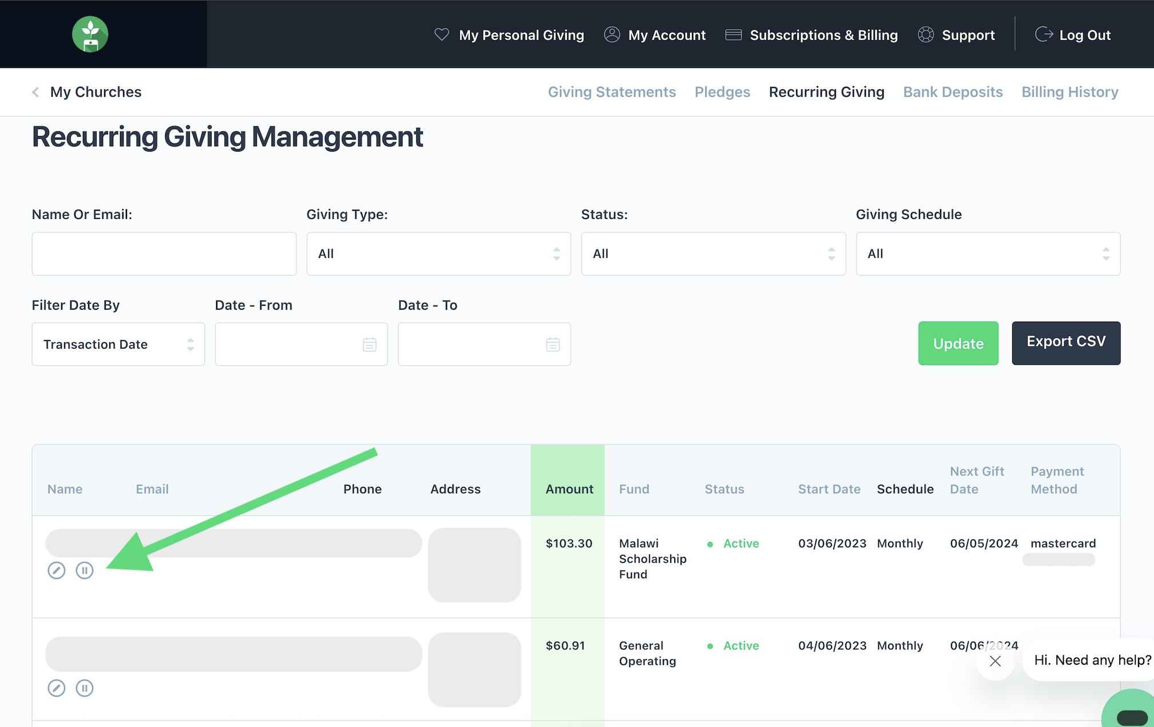Click the $60.91 amount cell
The image size is (1154, 727).
point(565,646)
